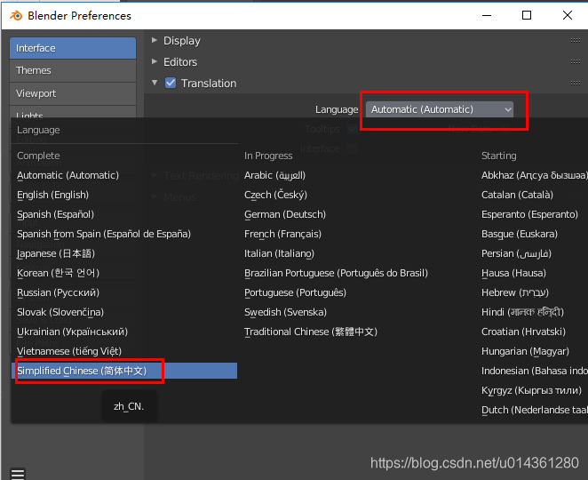Select the Viewport tab
The width and height of the screenshot is (588, 480).
click(73, 93)
